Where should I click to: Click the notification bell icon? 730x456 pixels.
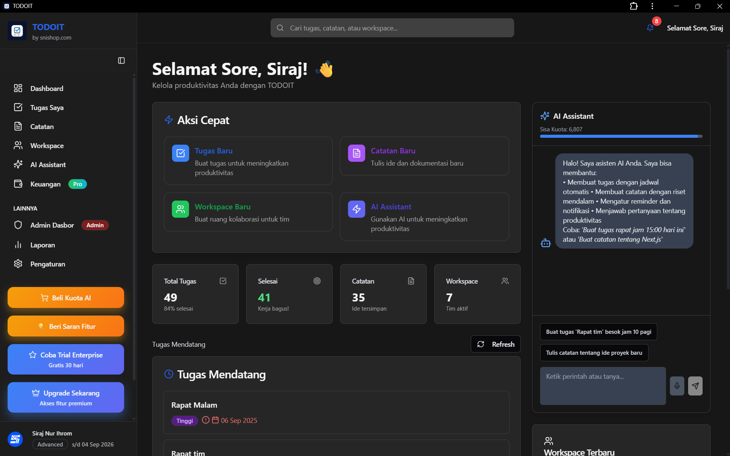click(650, 28)
